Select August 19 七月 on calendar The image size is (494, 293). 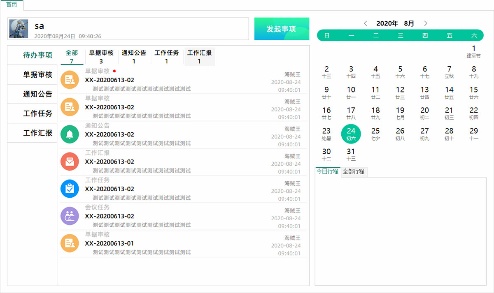pyautogui.click(x=400, y=113)
